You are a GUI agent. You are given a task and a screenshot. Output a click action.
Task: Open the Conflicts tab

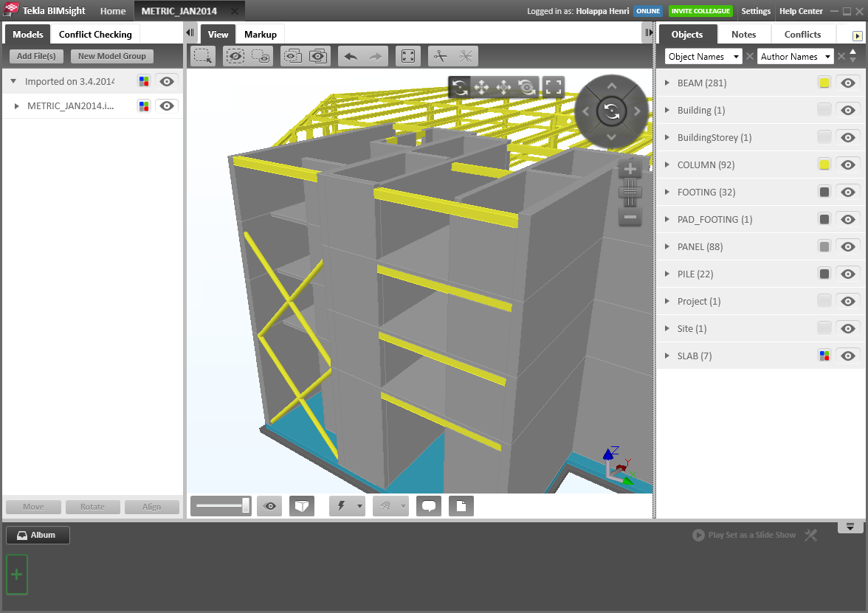[x=803, y=34]
